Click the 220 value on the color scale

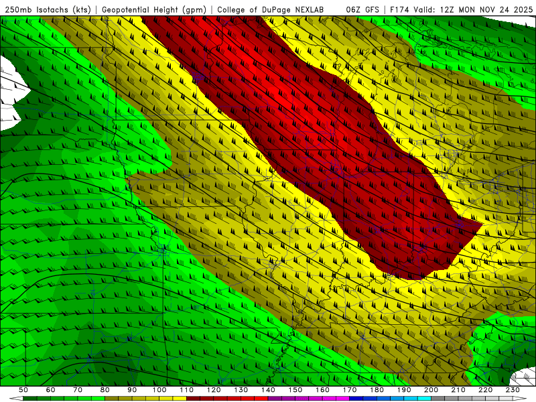click(485, 390)
